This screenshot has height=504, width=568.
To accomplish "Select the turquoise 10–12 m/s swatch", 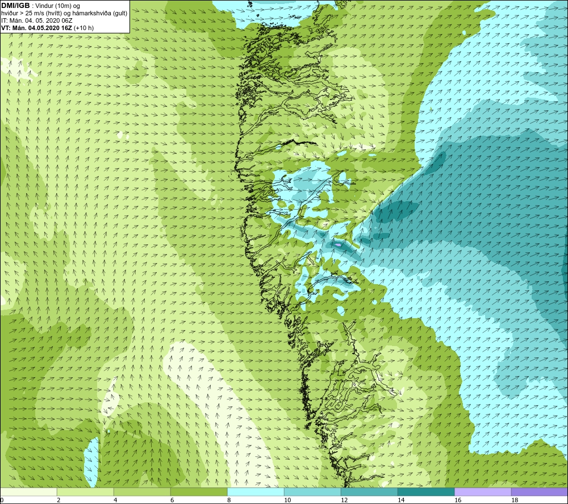I will pyautogui.click(x=312, y=491).
